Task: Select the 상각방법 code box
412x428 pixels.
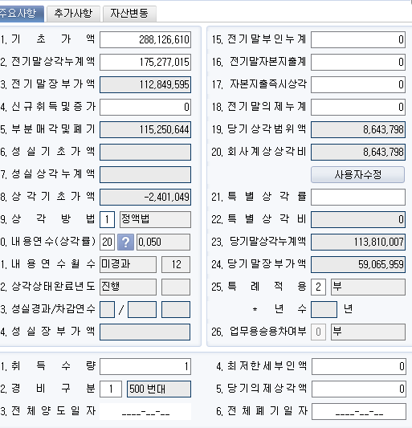Action: pyautogui.click(x=107, y=219)
